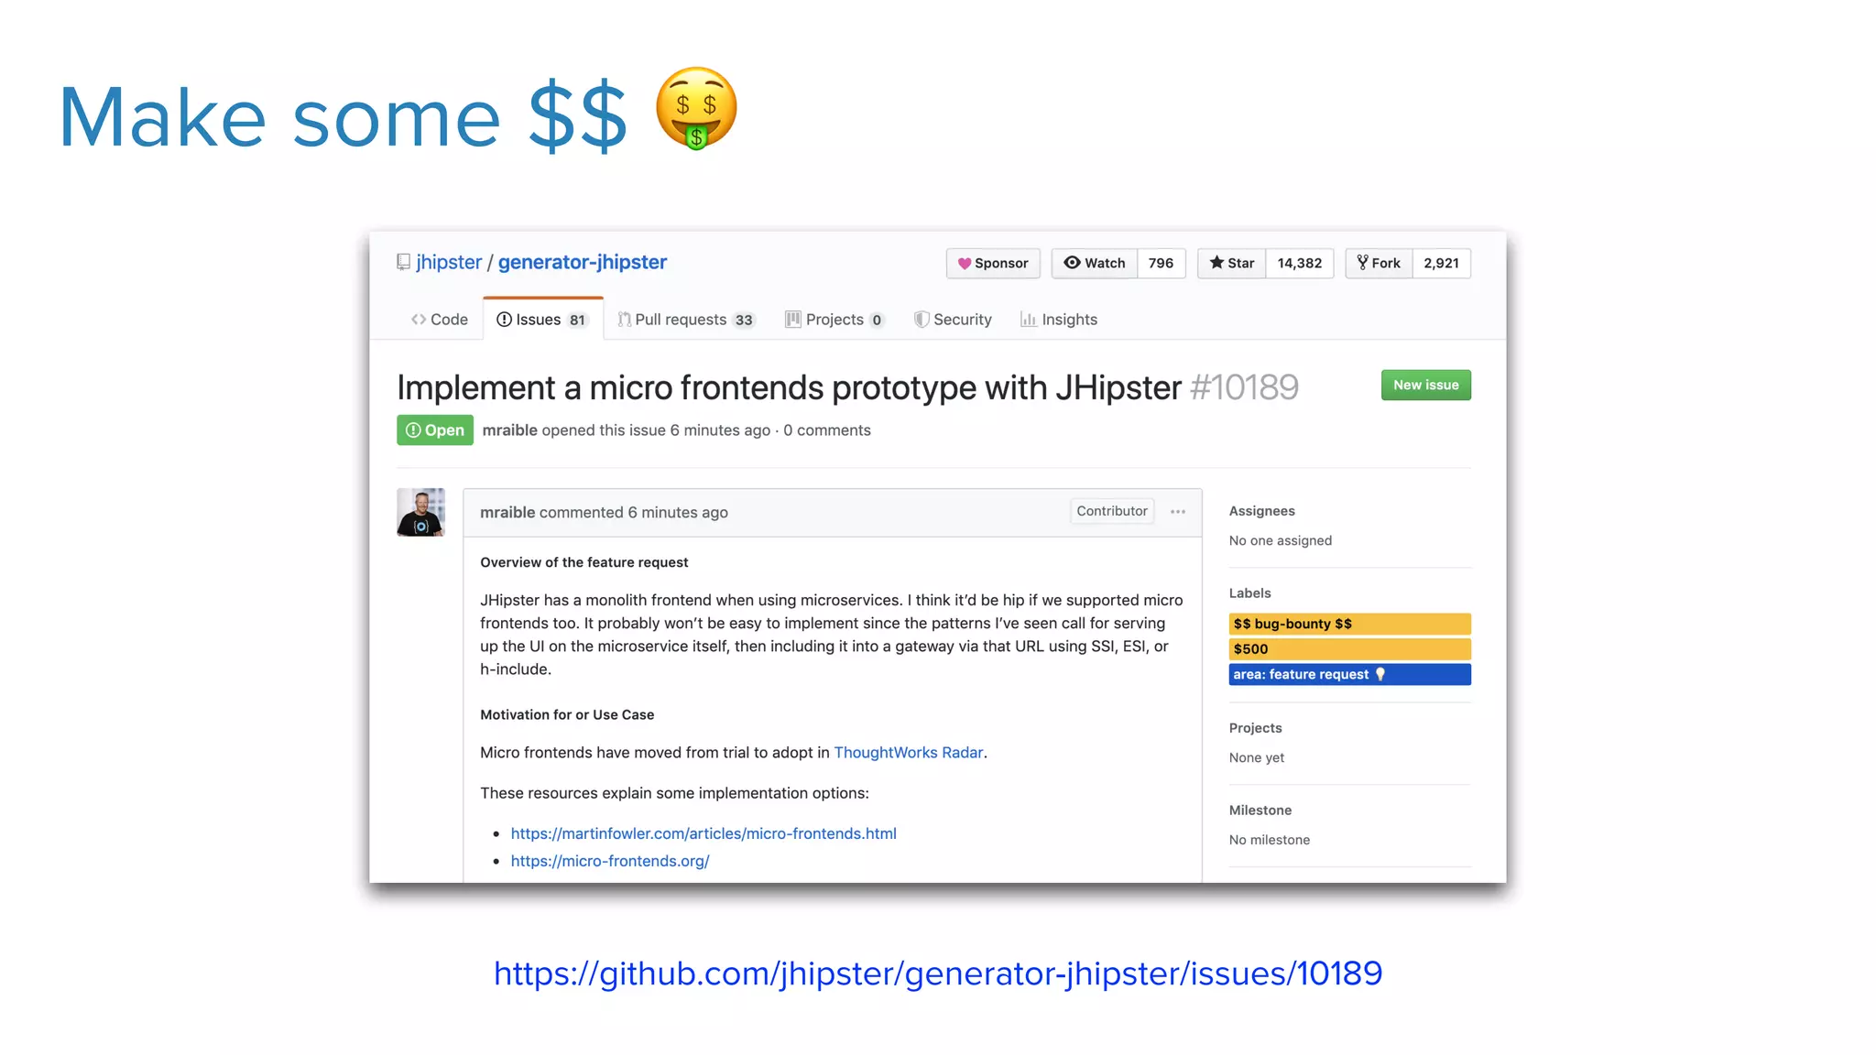Image resolution: width=1876 pixels, height=1055 pixels.
Task: Open the 2,921 forks count
Action: point(1442,263)
